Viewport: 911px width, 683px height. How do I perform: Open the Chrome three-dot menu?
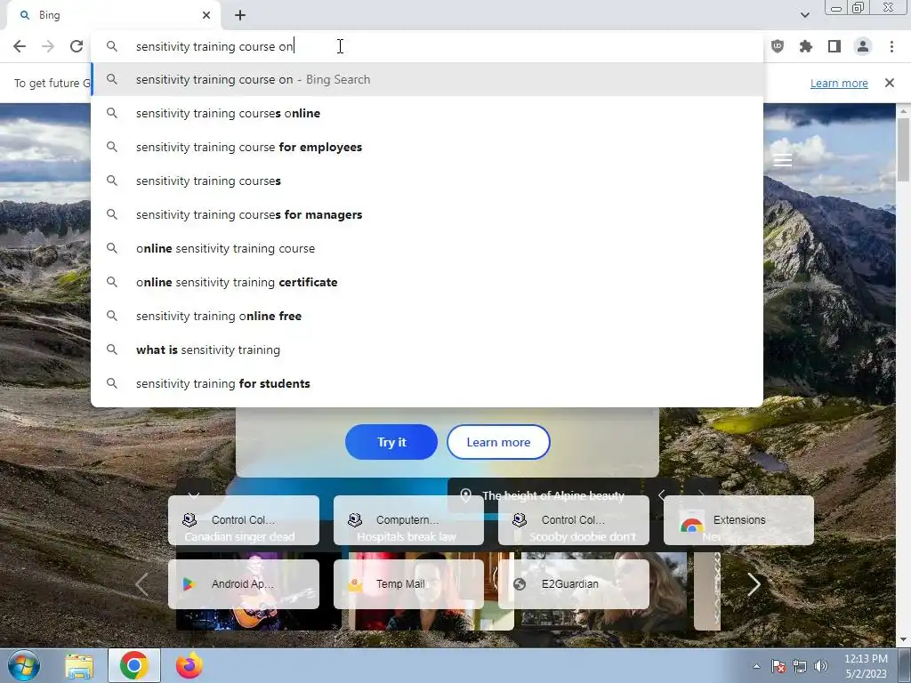[891, 46]
